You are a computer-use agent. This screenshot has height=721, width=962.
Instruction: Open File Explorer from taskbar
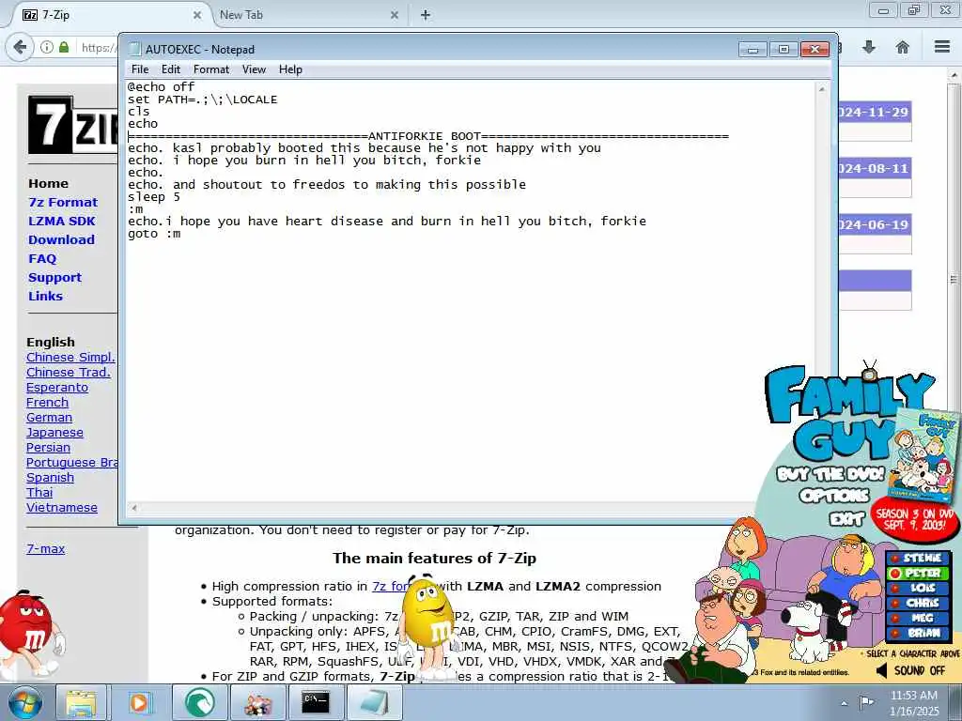point(81,702)
